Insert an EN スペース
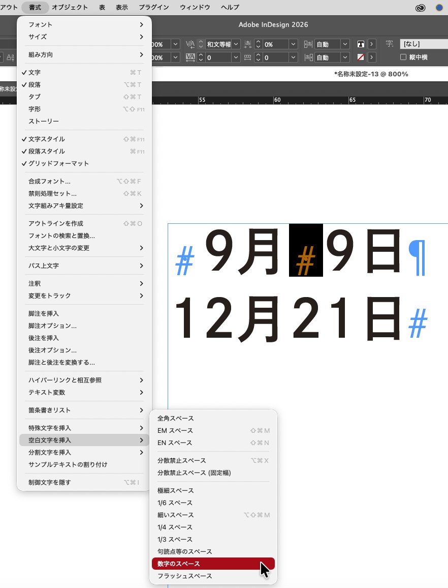Screen dimensions: 448x588 tap(213, 443)
